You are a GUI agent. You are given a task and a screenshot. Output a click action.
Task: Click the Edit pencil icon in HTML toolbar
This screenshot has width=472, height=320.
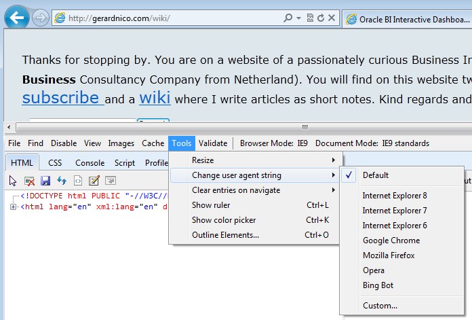point(94,181)
